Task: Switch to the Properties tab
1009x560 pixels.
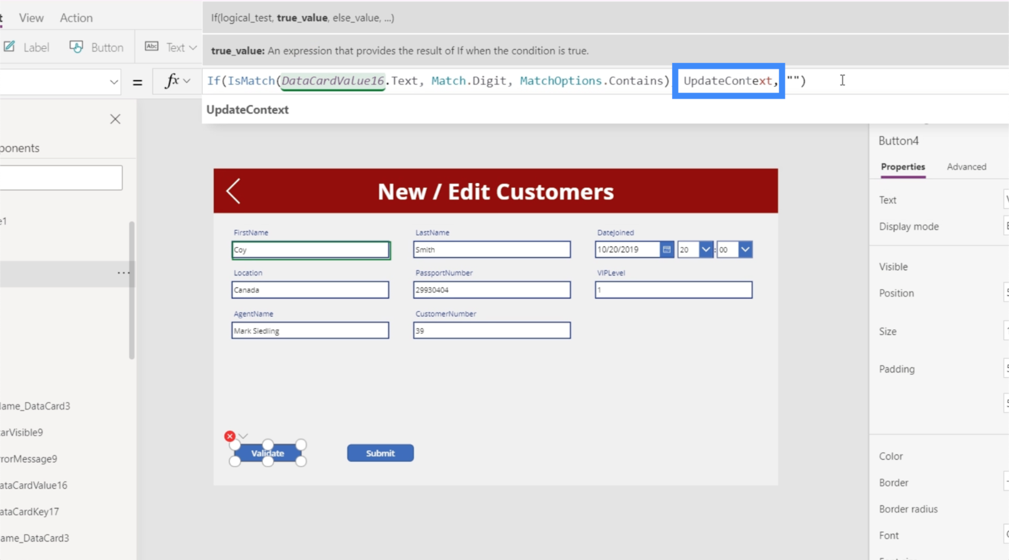Action: [903, 167]
